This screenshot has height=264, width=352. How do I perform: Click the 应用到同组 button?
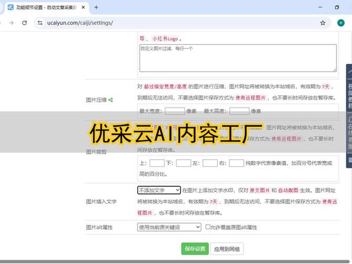click(227, 249)
